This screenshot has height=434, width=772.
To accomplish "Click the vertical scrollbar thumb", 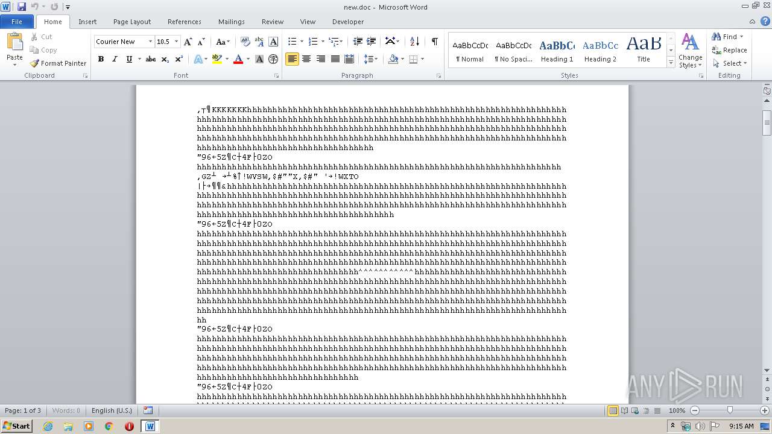I will [767, 123].
